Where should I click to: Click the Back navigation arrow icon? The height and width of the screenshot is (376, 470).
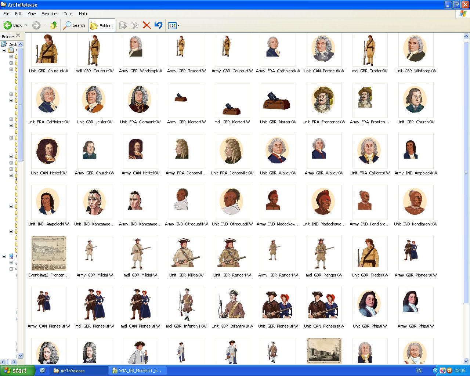pyautogui.click(x=8, y=25)
